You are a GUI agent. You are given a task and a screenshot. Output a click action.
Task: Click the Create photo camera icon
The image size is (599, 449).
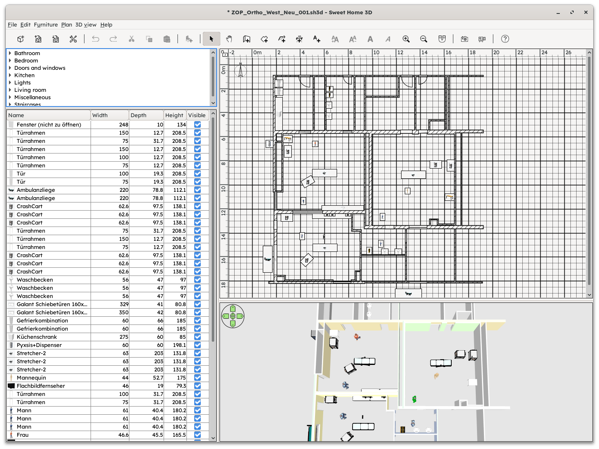(464, 39)
